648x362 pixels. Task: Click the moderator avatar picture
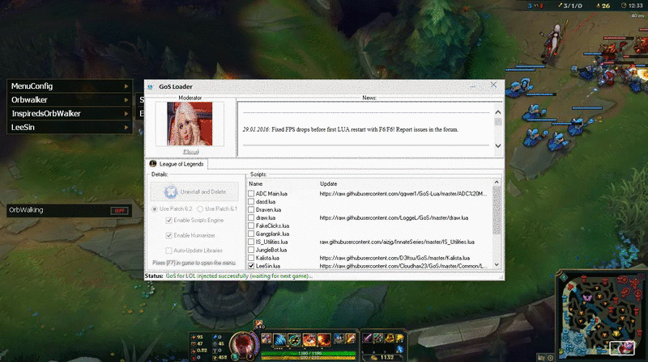click(190, 124)
